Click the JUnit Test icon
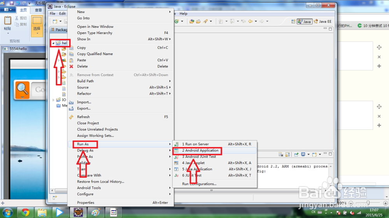Screen dimensions: 389x218 point(176,175)
